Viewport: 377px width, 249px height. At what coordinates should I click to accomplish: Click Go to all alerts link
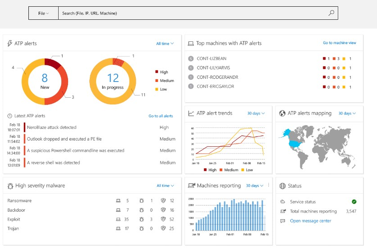click(x=161, y=116)
